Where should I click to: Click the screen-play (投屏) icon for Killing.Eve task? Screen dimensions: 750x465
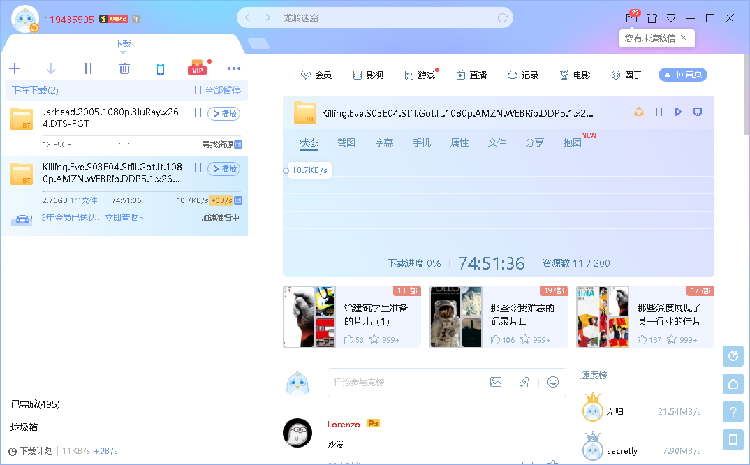click(x=698, y=111)
